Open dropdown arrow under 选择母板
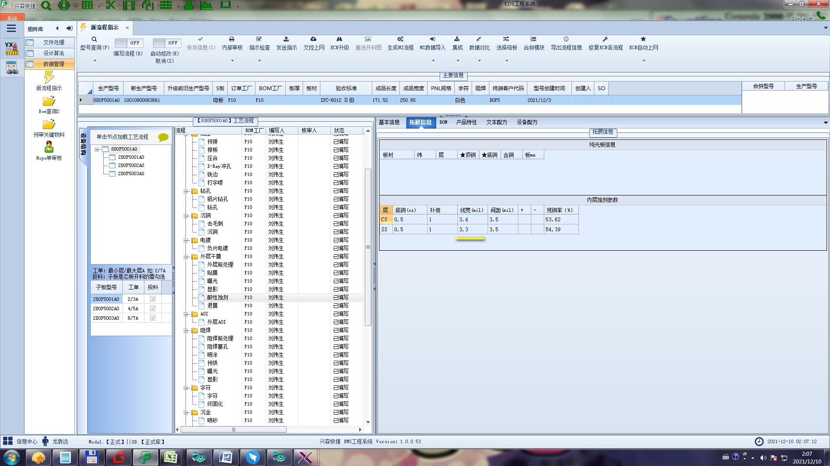The width and height of the screenshot is (830, 466). pos(507,61)
